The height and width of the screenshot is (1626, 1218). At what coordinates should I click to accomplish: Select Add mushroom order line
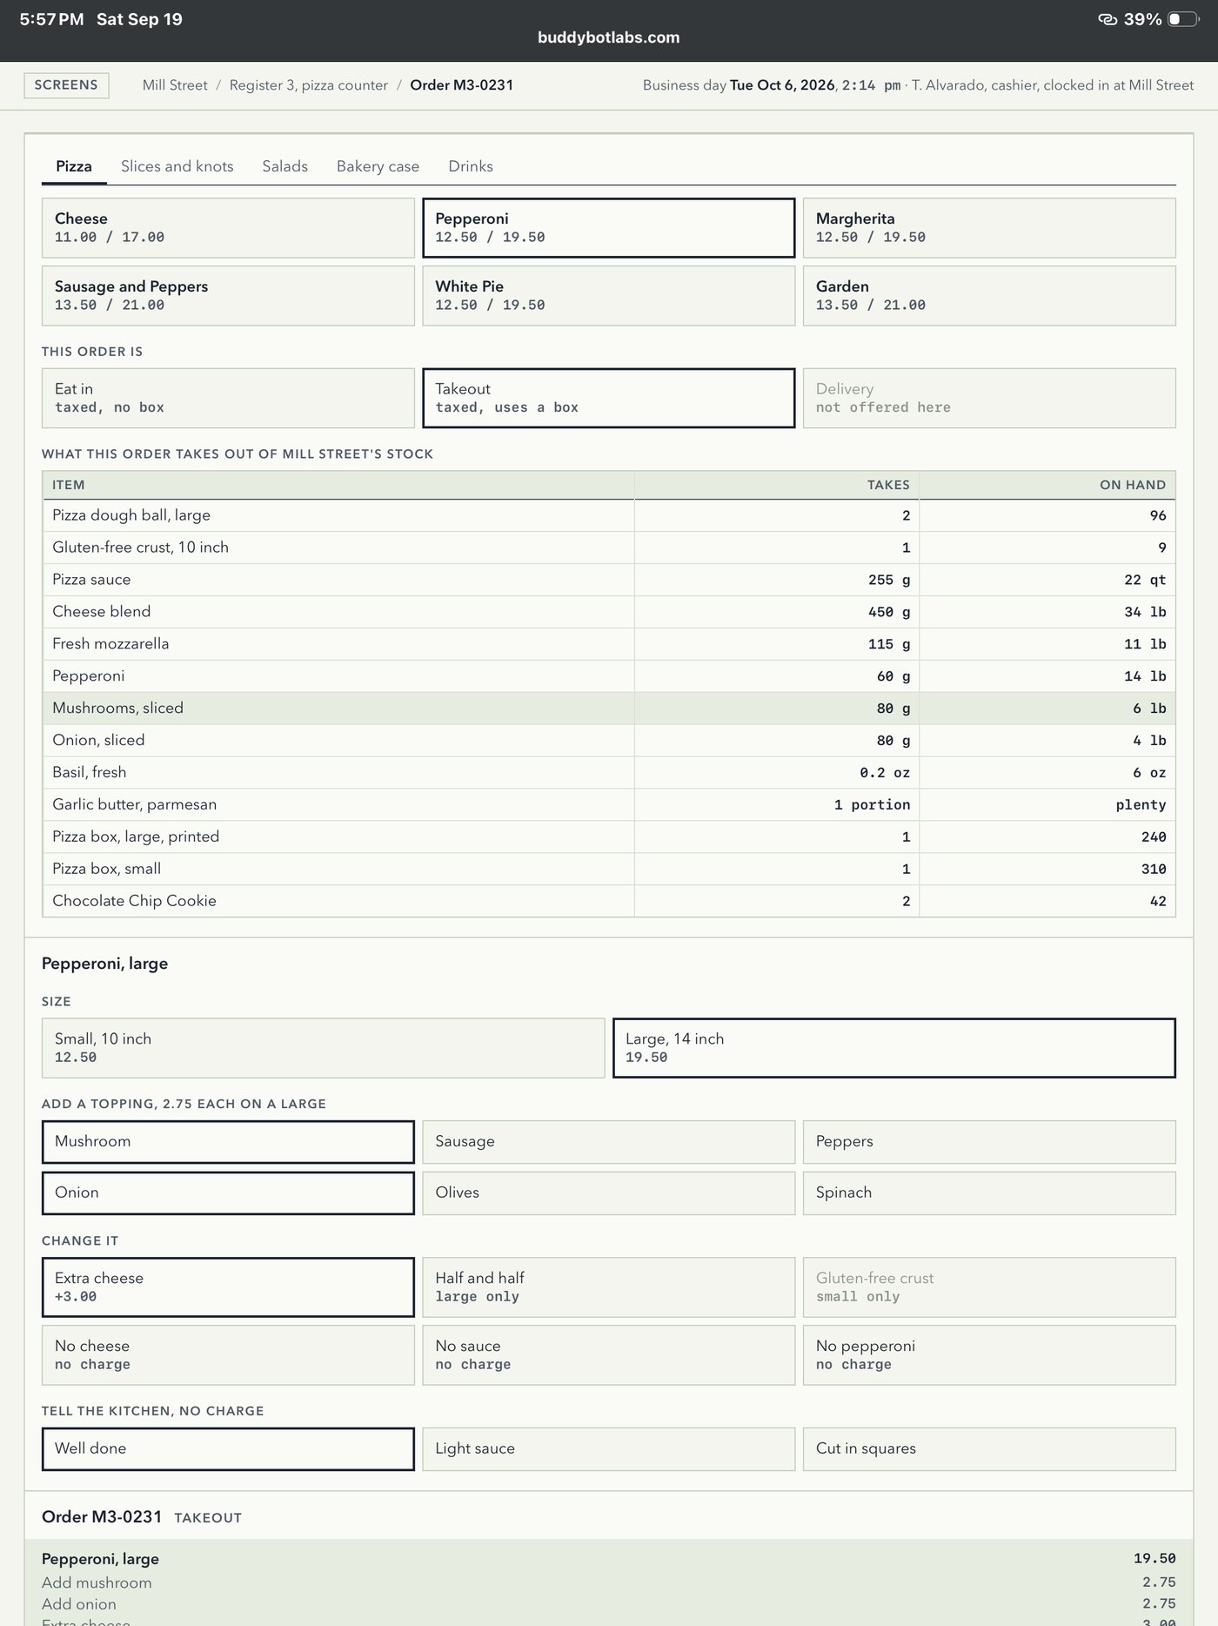[x=609, y=1582]
